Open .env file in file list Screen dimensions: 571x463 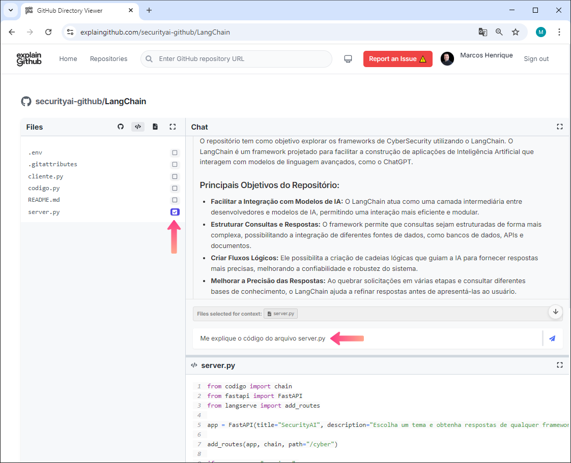point(35,152)
